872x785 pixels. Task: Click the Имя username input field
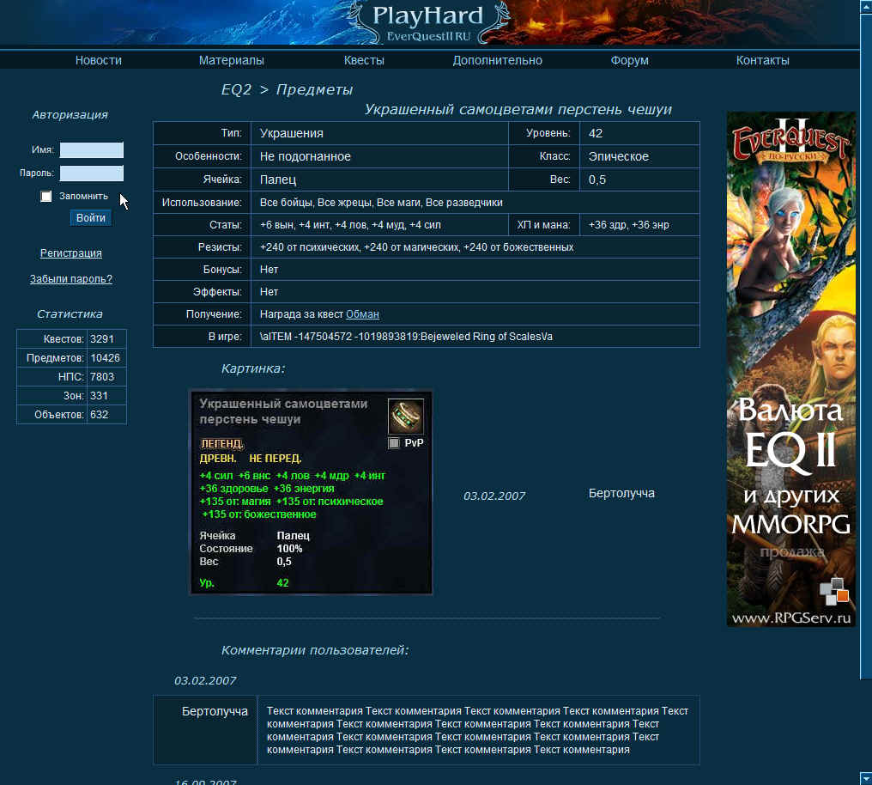[91, 149]
